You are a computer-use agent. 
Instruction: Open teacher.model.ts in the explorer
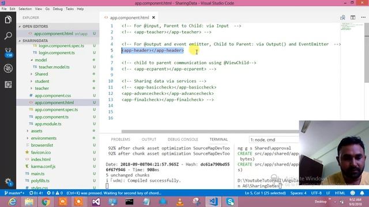click(x=54, y=67)
